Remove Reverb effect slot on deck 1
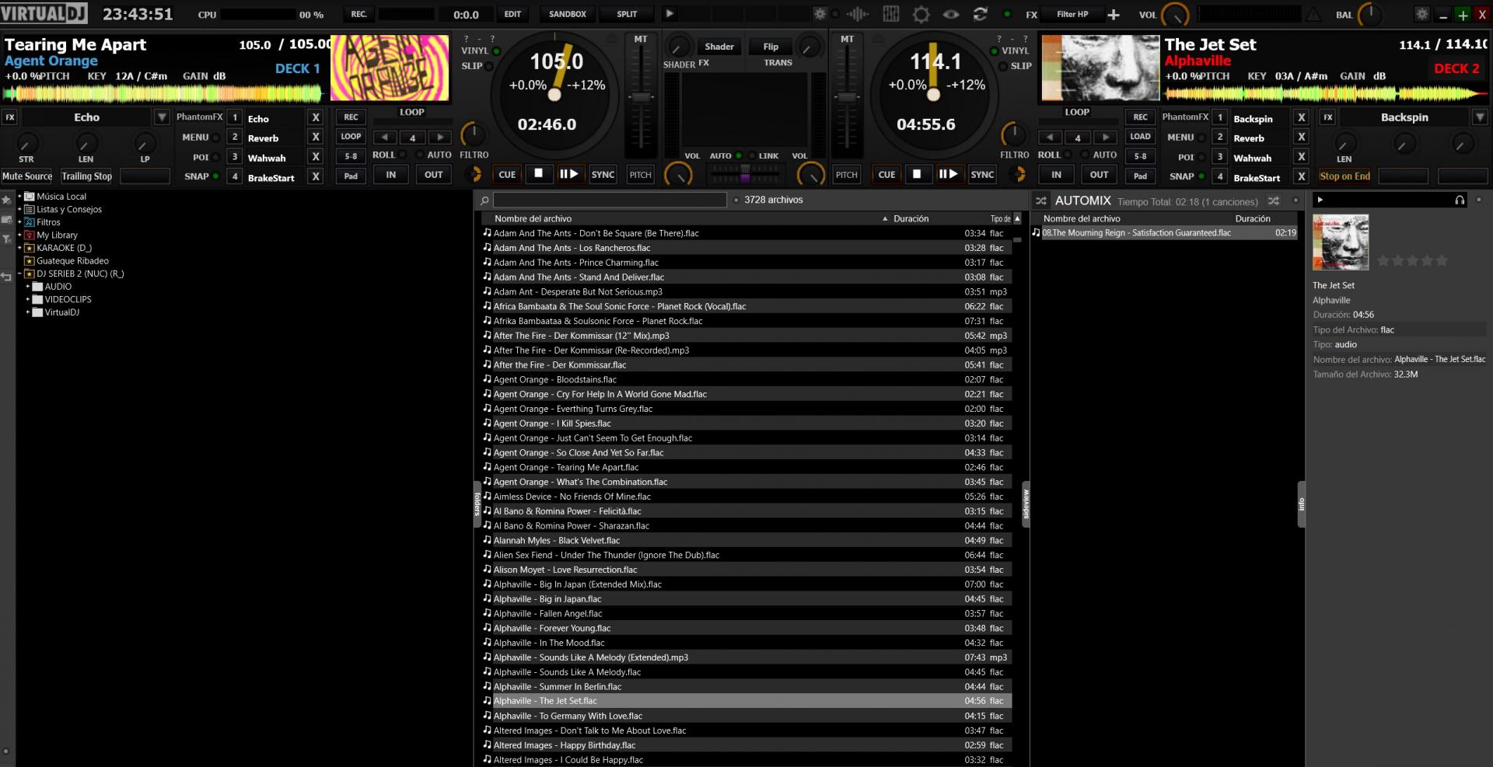Viewport: 1493px width, 767px height. pyautogui.click(x=315, y=137)
